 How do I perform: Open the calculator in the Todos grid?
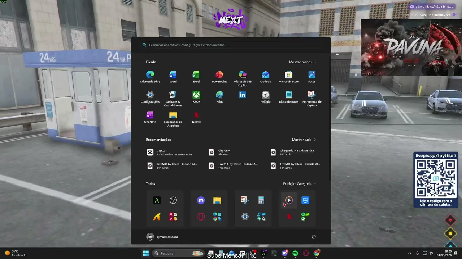click(261, 200)
